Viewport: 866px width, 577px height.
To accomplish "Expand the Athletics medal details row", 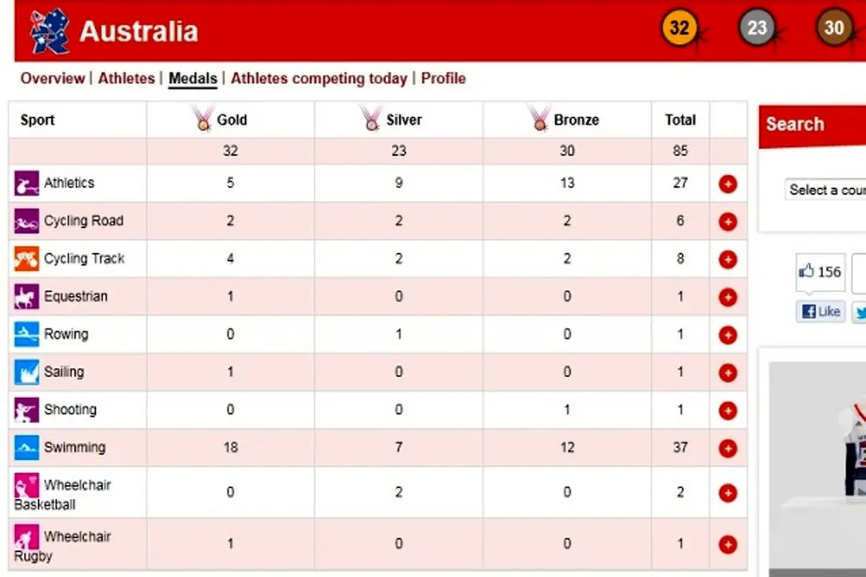I will (x=727, y=184).
